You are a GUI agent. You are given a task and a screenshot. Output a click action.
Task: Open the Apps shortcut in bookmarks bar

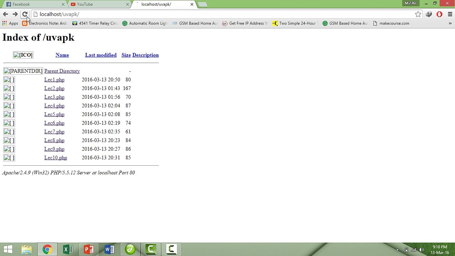coord(10,23)
